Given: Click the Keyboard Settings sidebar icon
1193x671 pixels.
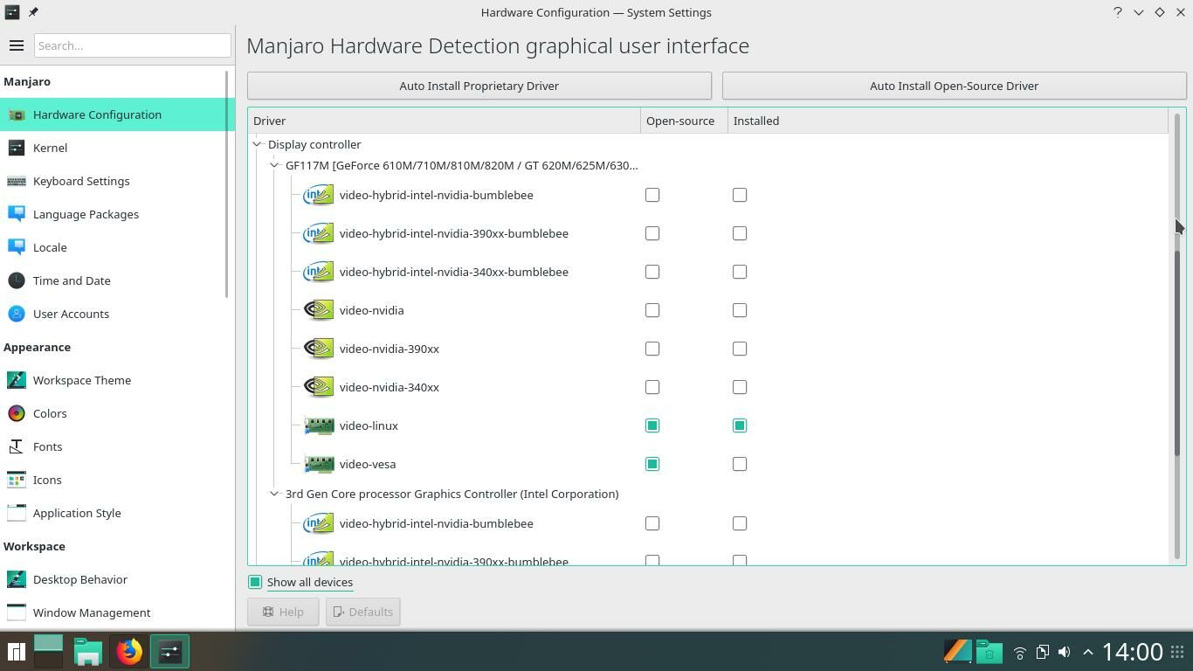Looking at the screenshot, I should click(16, 181).
